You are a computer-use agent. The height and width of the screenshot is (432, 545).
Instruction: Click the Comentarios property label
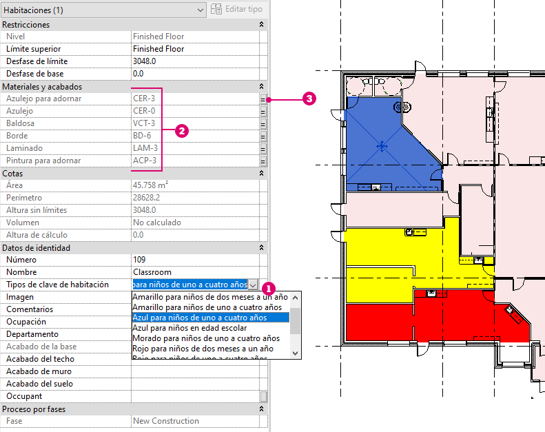[30, 309]
